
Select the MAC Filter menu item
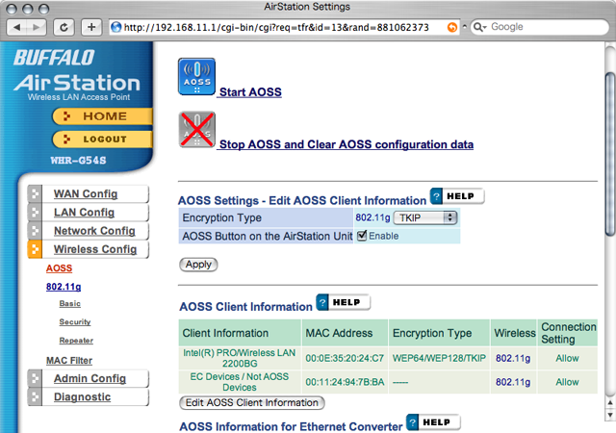tap(69, 361)
